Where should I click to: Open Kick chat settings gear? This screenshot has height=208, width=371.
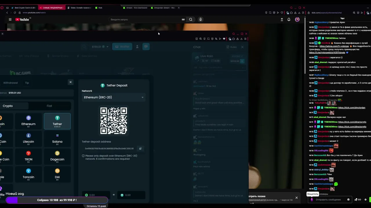coord(365,200)
